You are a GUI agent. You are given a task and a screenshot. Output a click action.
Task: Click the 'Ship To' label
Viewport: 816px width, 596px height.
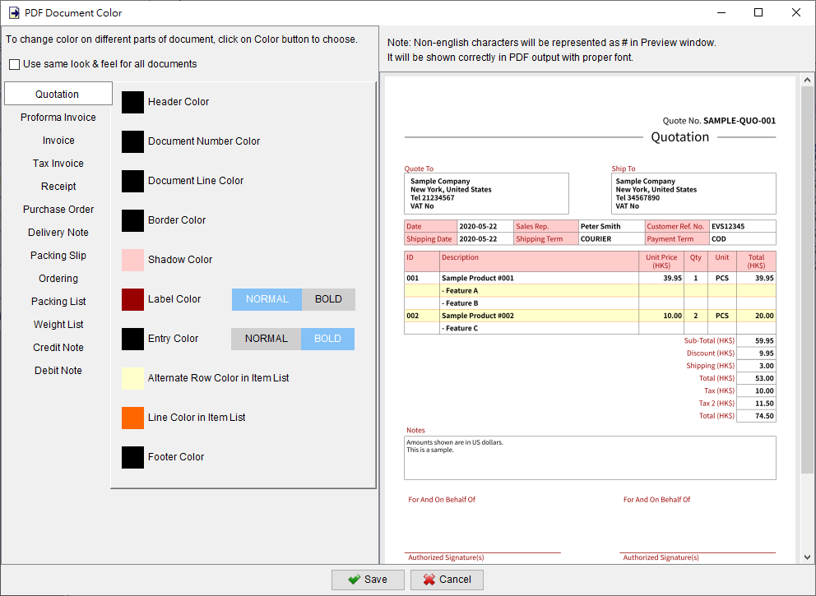click(x=624, y=169)
